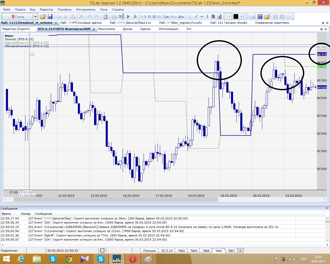Open a file with the folder icon
The image size is (330, 264).
43,16
